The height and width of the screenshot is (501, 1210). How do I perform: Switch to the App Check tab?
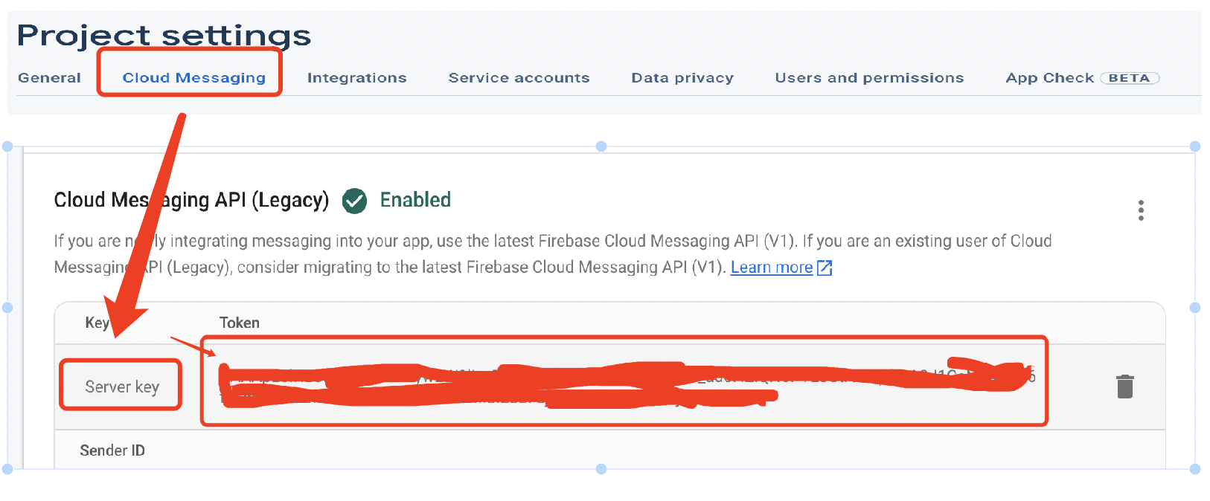click(x=1049, y=78)
